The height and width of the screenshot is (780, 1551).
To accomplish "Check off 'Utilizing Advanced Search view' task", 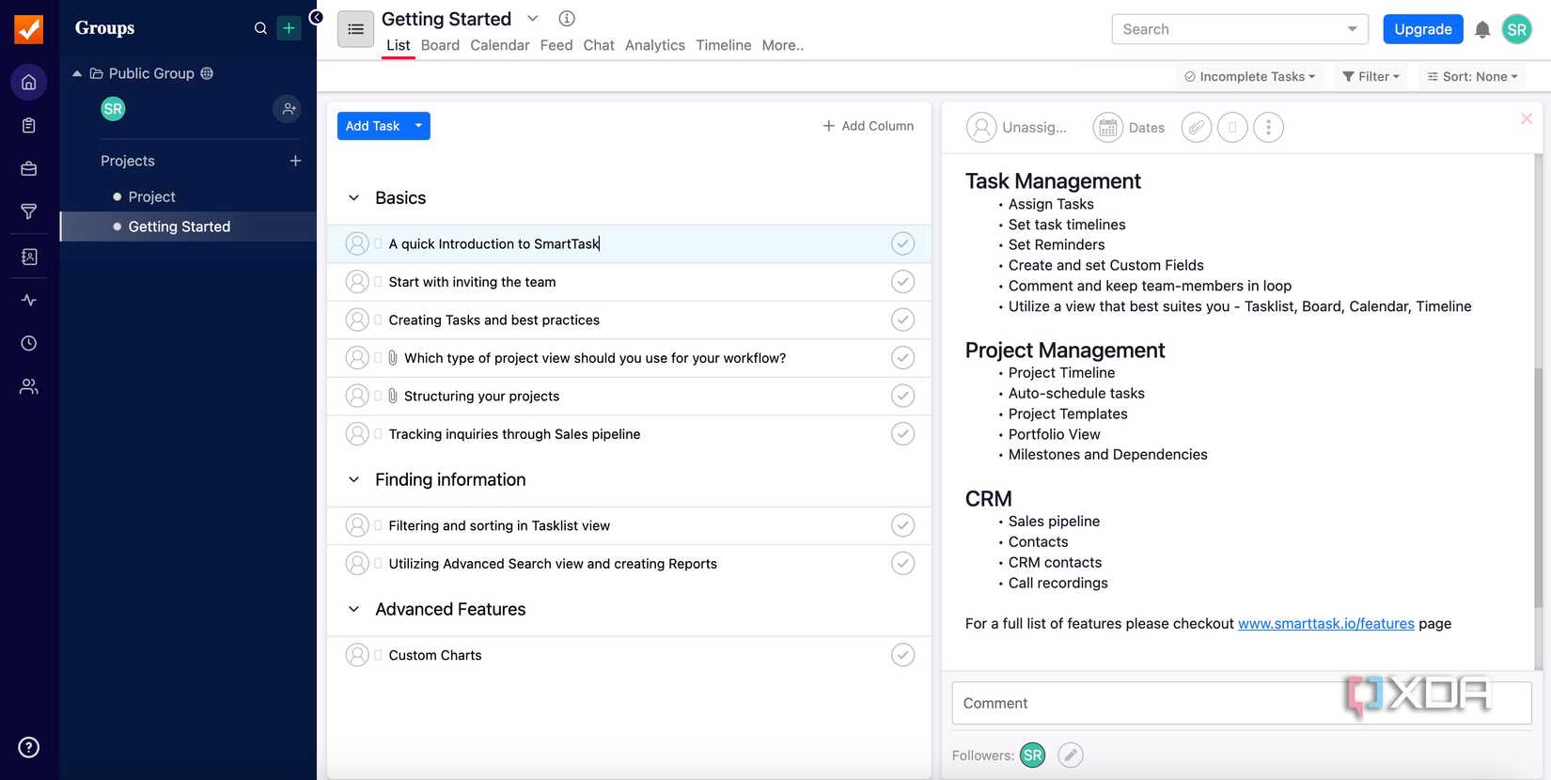I will tap(902, 563).
